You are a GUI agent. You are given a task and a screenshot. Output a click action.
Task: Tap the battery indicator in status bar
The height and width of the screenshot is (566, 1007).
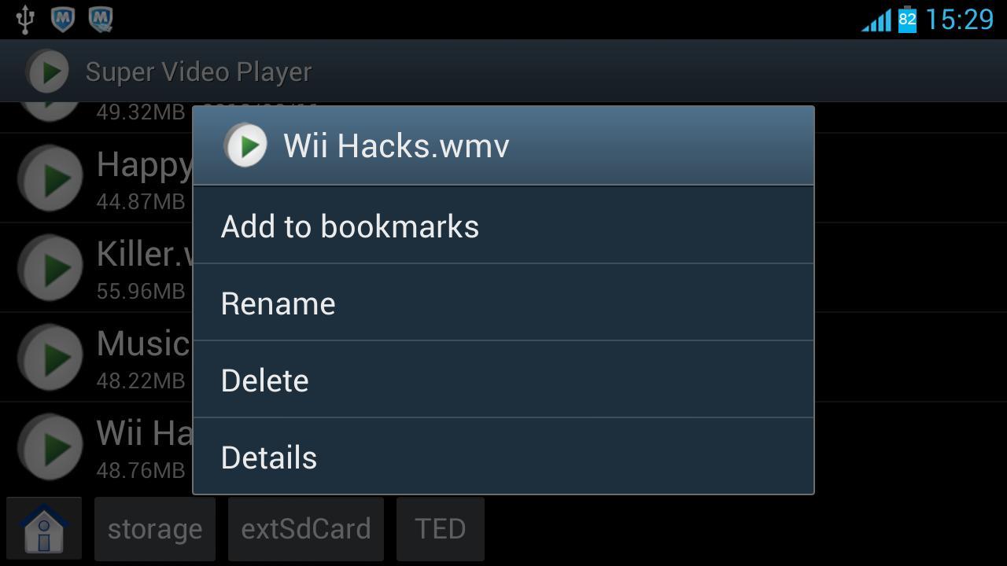pyautogui.click(x=907, y=19)
